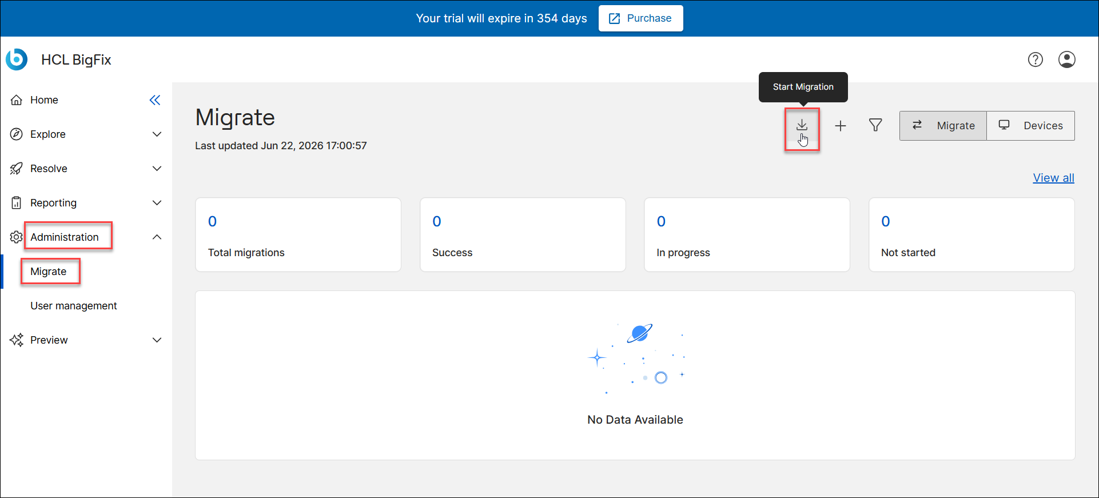Image resolution: width=1099 pixels, height=498 pixels.
Task: Open the Total migrations card
Action: click(298, 235)
